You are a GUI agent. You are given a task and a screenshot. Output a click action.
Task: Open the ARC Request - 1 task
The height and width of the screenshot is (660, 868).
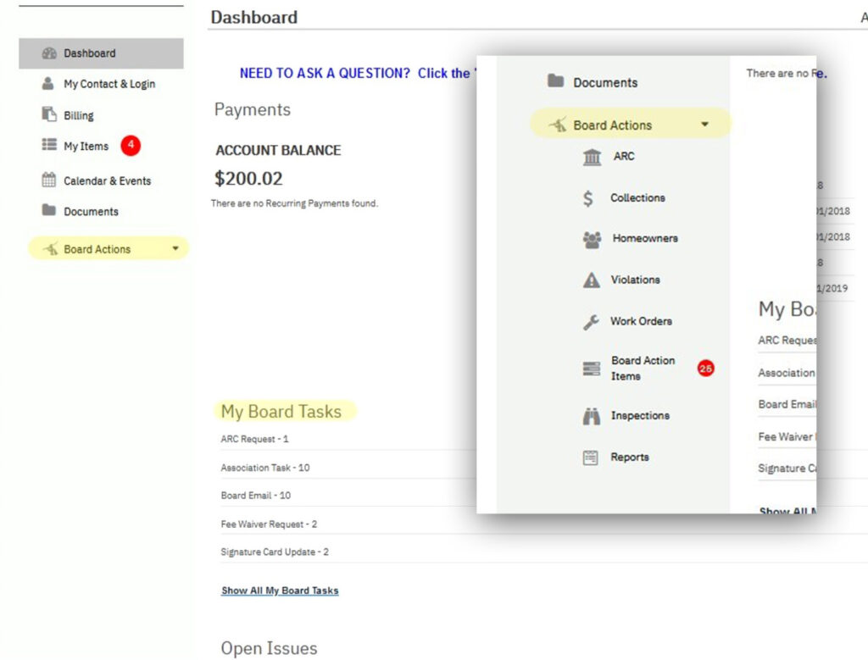(x=254, y=439)
